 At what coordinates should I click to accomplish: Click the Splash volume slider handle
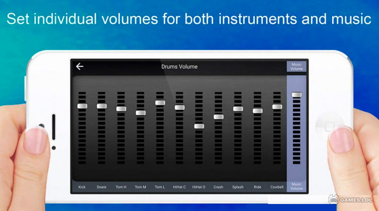(x=238, y=109)
